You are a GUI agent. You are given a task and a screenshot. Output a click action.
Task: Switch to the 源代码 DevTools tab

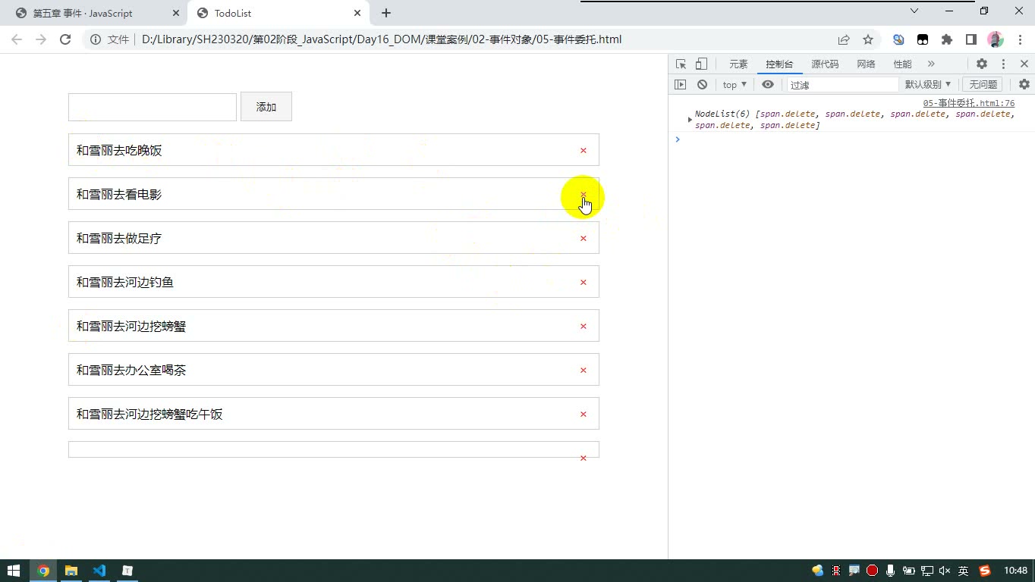tap(825, 64)
